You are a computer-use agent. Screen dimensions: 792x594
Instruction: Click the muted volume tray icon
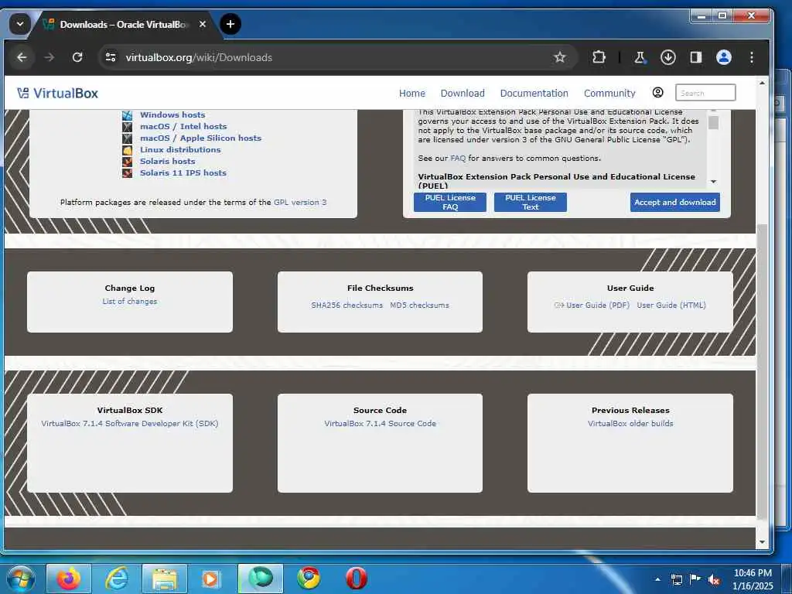pos(714,580)
